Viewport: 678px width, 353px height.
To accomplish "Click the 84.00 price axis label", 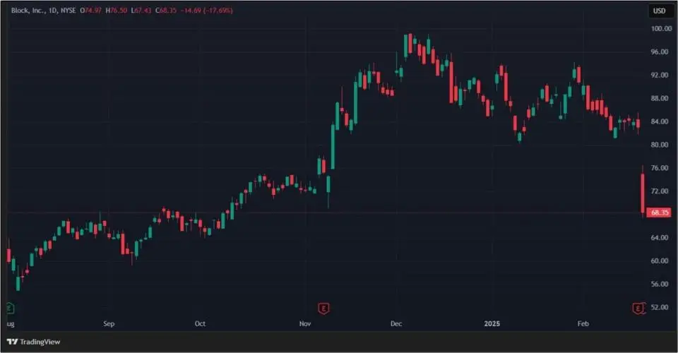I will 660,121.
